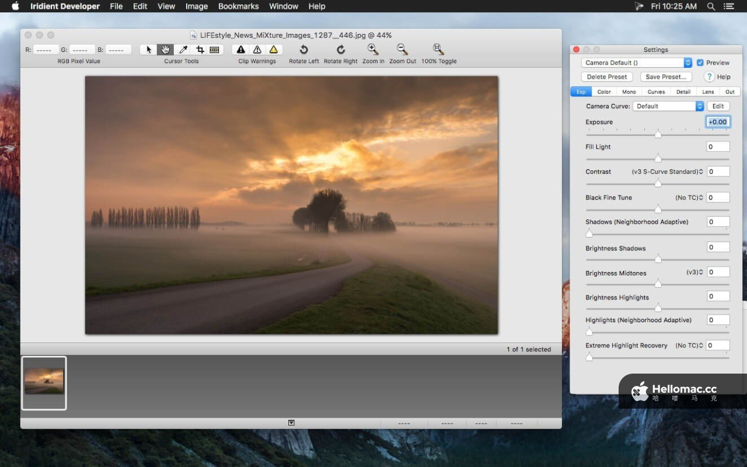Click the 100% Toggle magnifier icon
The height and width of the screenshot is (467, 747).
pos(438,49)
